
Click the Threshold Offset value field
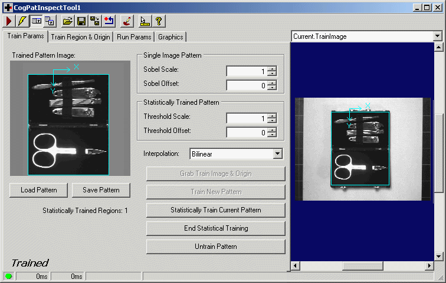pyautogui.click(x=247, y=132)
